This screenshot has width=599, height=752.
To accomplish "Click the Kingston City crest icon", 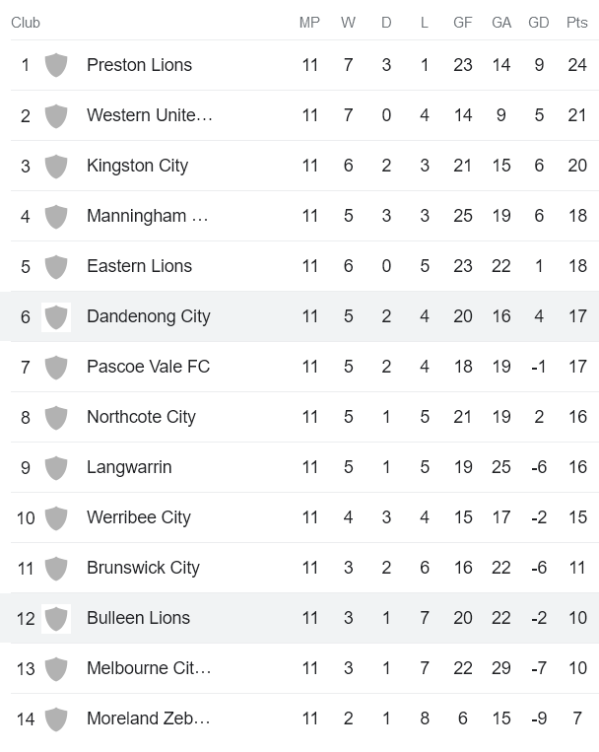I will pyautogui.click(x=56, y=166).
